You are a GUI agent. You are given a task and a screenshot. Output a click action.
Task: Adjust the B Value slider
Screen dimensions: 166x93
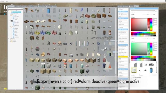tap(147, 38)
